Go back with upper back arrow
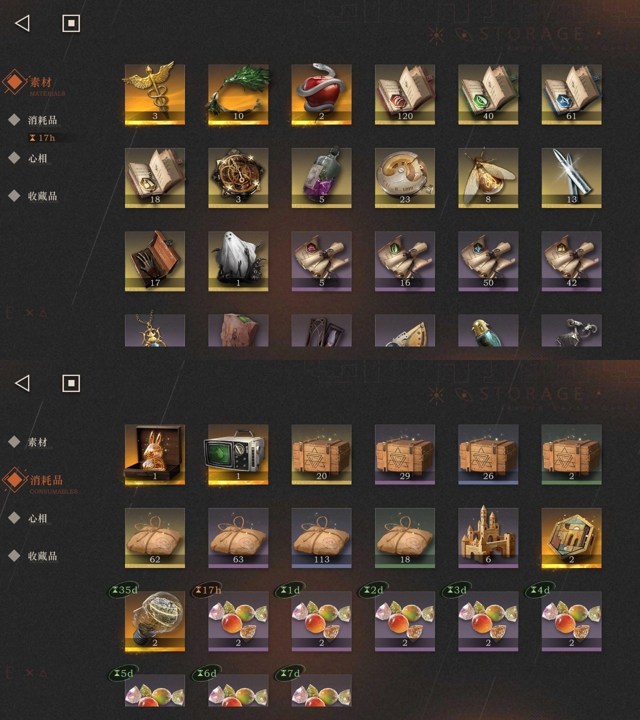The width and height of the screenshot is (640, 720). pos(22,23)
